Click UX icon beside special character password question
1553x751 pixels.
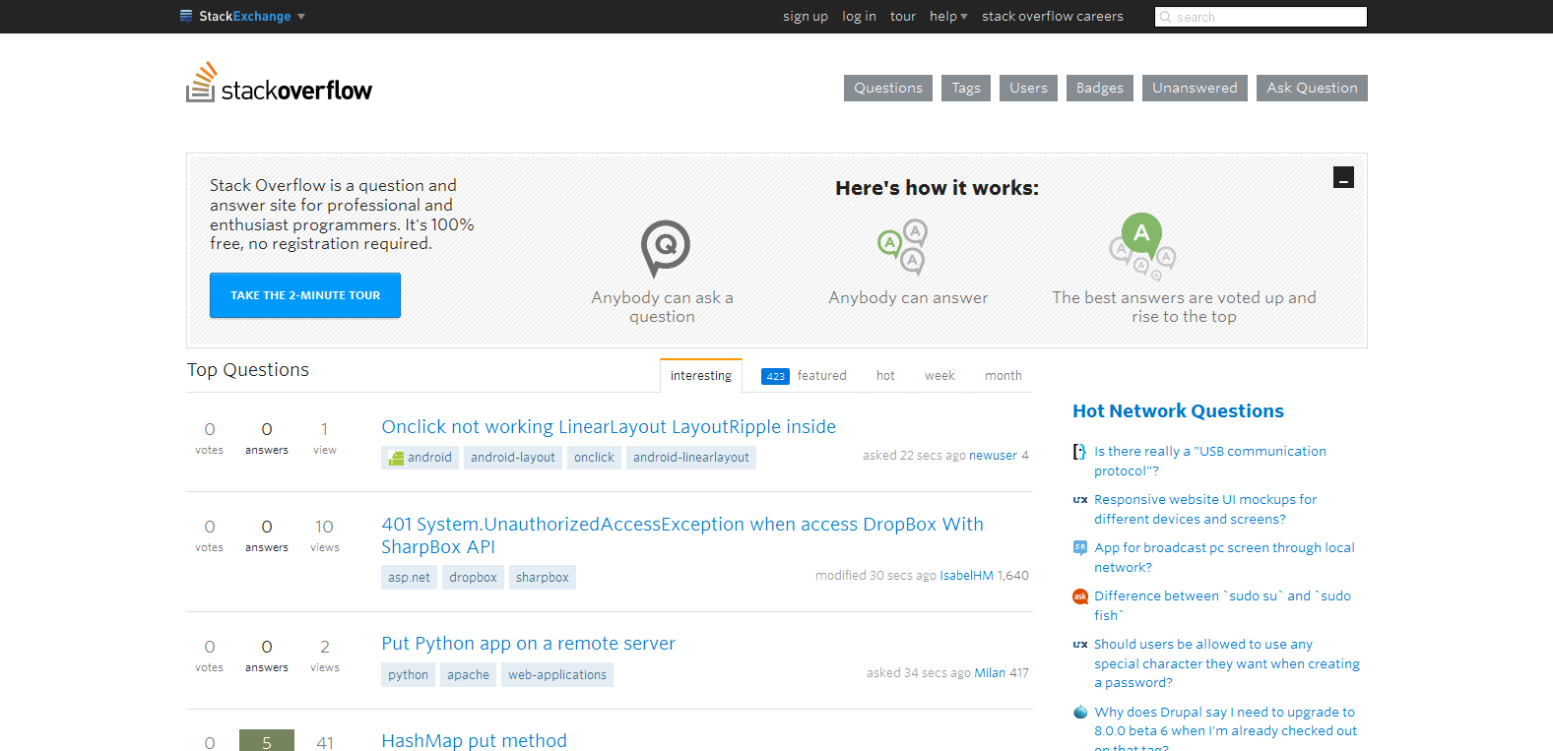click(1080, 645)
